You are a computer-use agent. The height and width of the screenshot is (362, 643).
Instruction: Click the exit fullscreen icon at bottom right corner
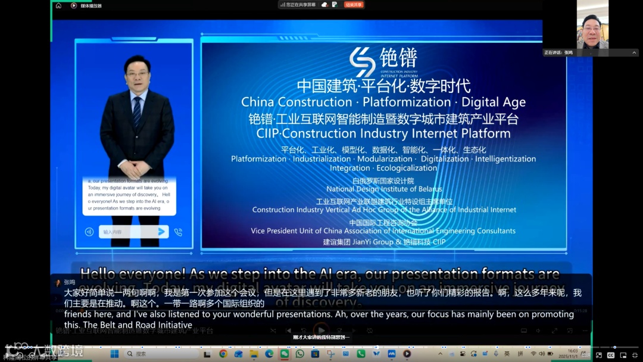pos(635,355)
